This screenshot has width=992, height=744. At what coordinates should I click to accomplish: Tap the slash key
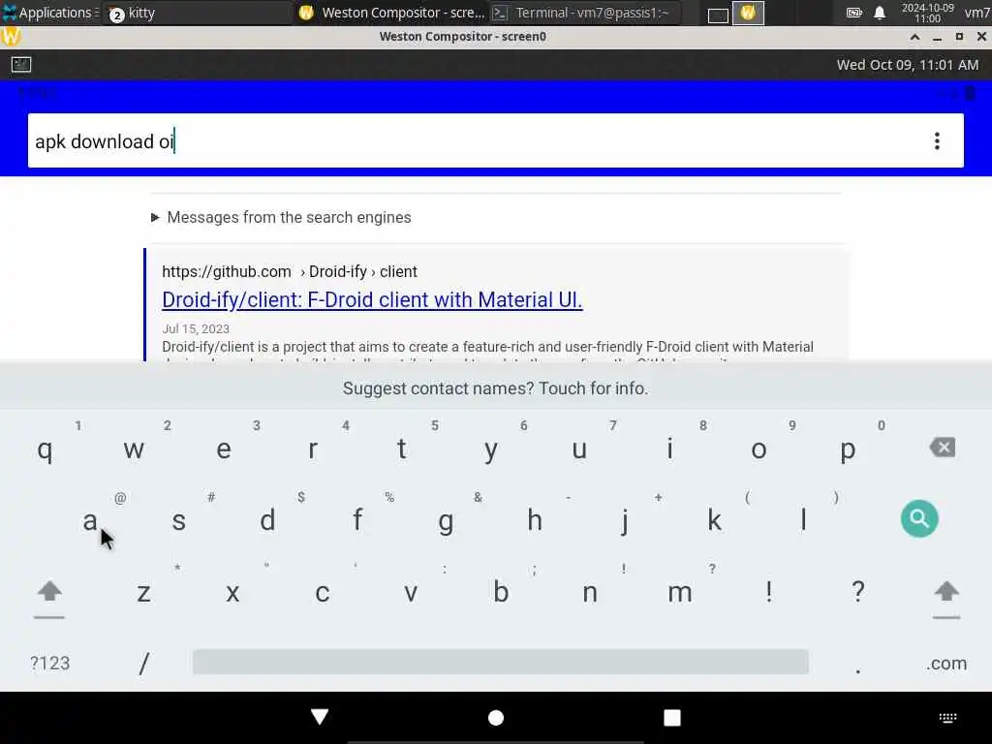click(144, 663)
